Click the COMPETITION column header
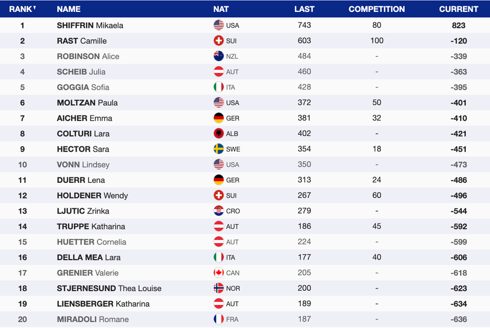The width and height of the screenshot is (490, 328). tap(376, 9)
